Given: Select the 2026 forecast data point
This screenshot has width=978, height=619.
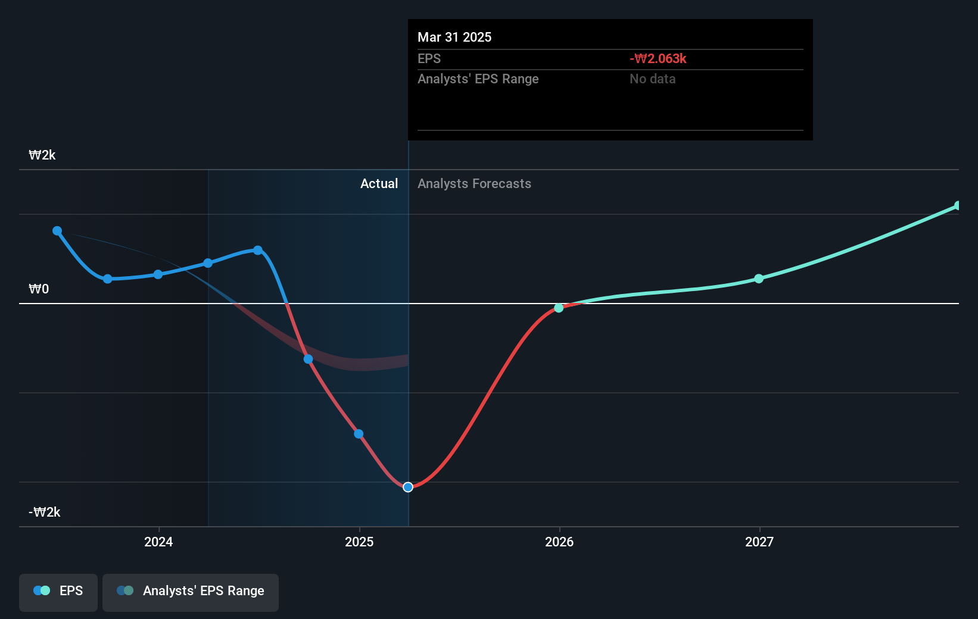Looking at the screenshot, I should pos(559,308).
